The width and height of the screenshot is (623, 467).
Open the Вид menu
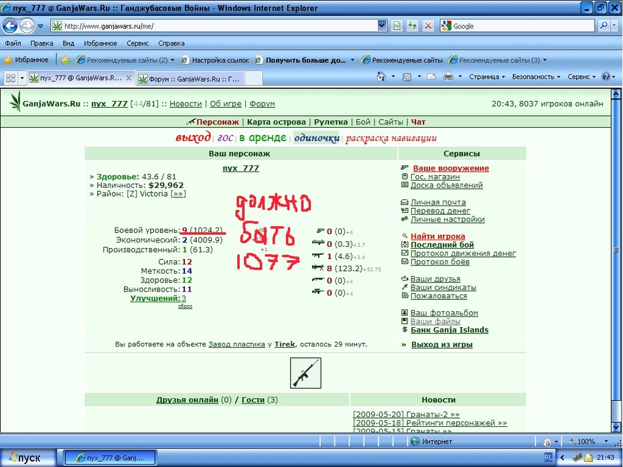[68, 43]
